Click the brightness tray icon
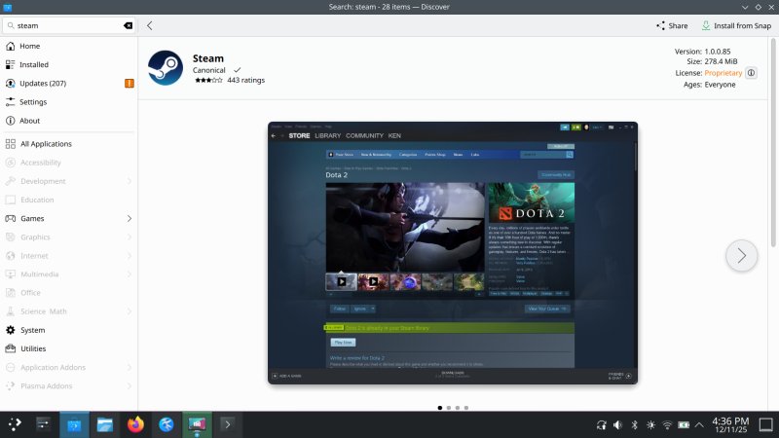The image size is (779, 438). [x=650, y=425]
